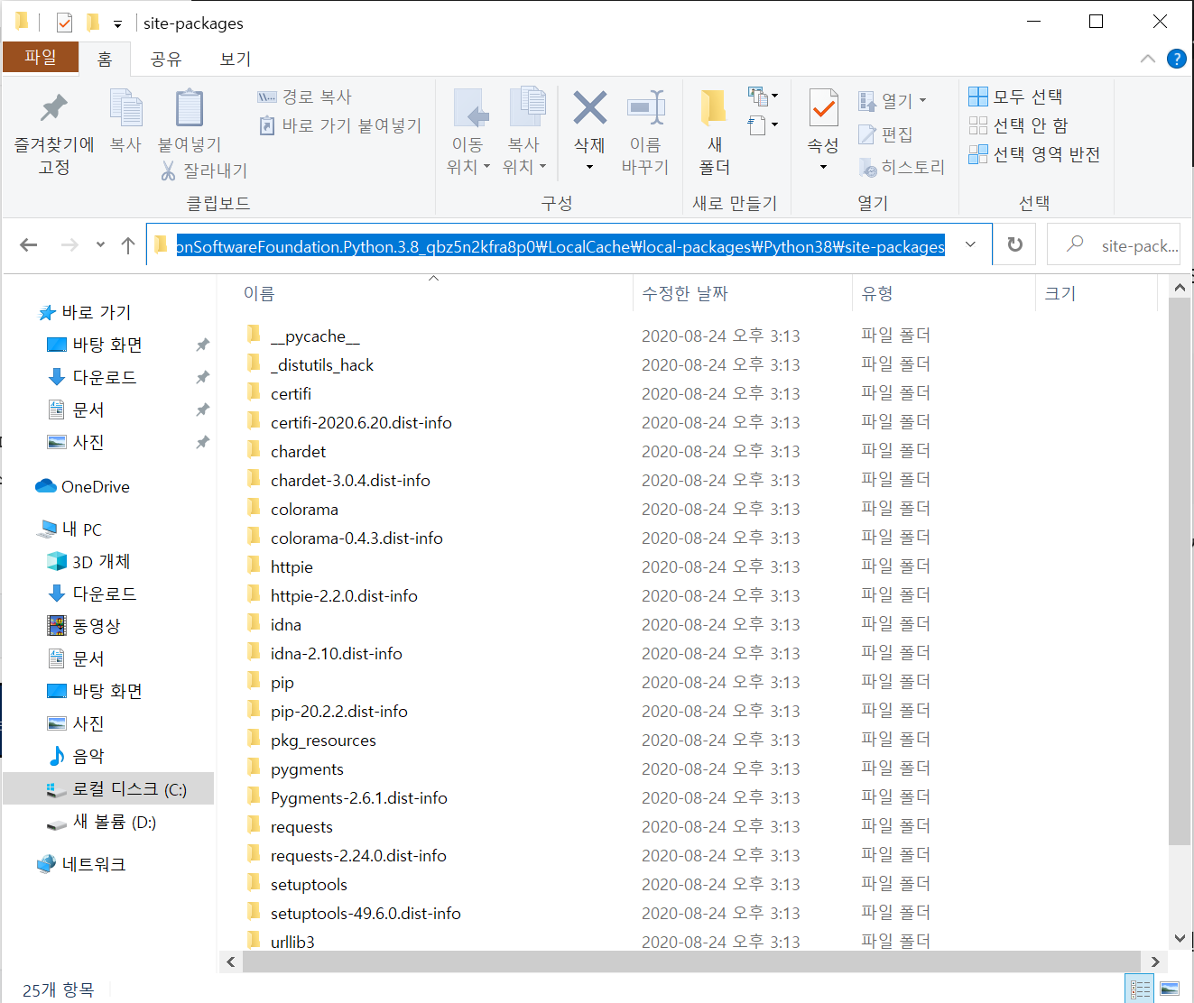Switch to the 보기 view tab

(236, 59)
